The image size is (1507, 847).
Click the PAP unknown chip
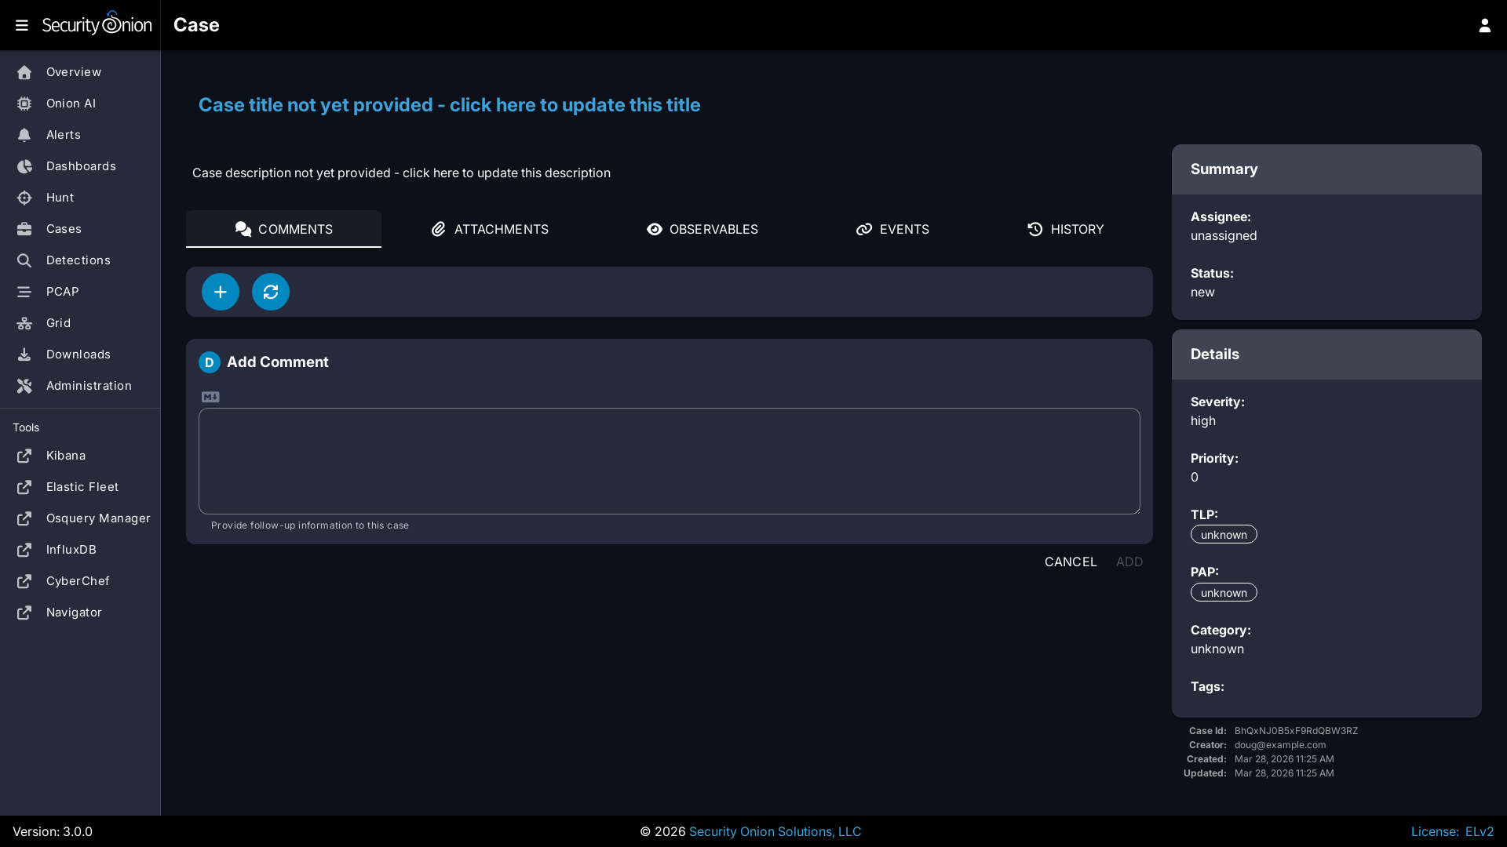click(x=1223, y=593)
